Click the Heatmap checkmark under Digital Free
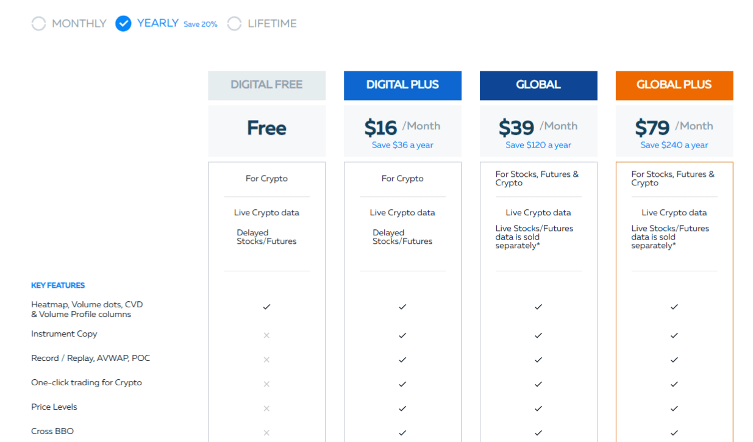This screenshot has width=753, height=442. 266,307
